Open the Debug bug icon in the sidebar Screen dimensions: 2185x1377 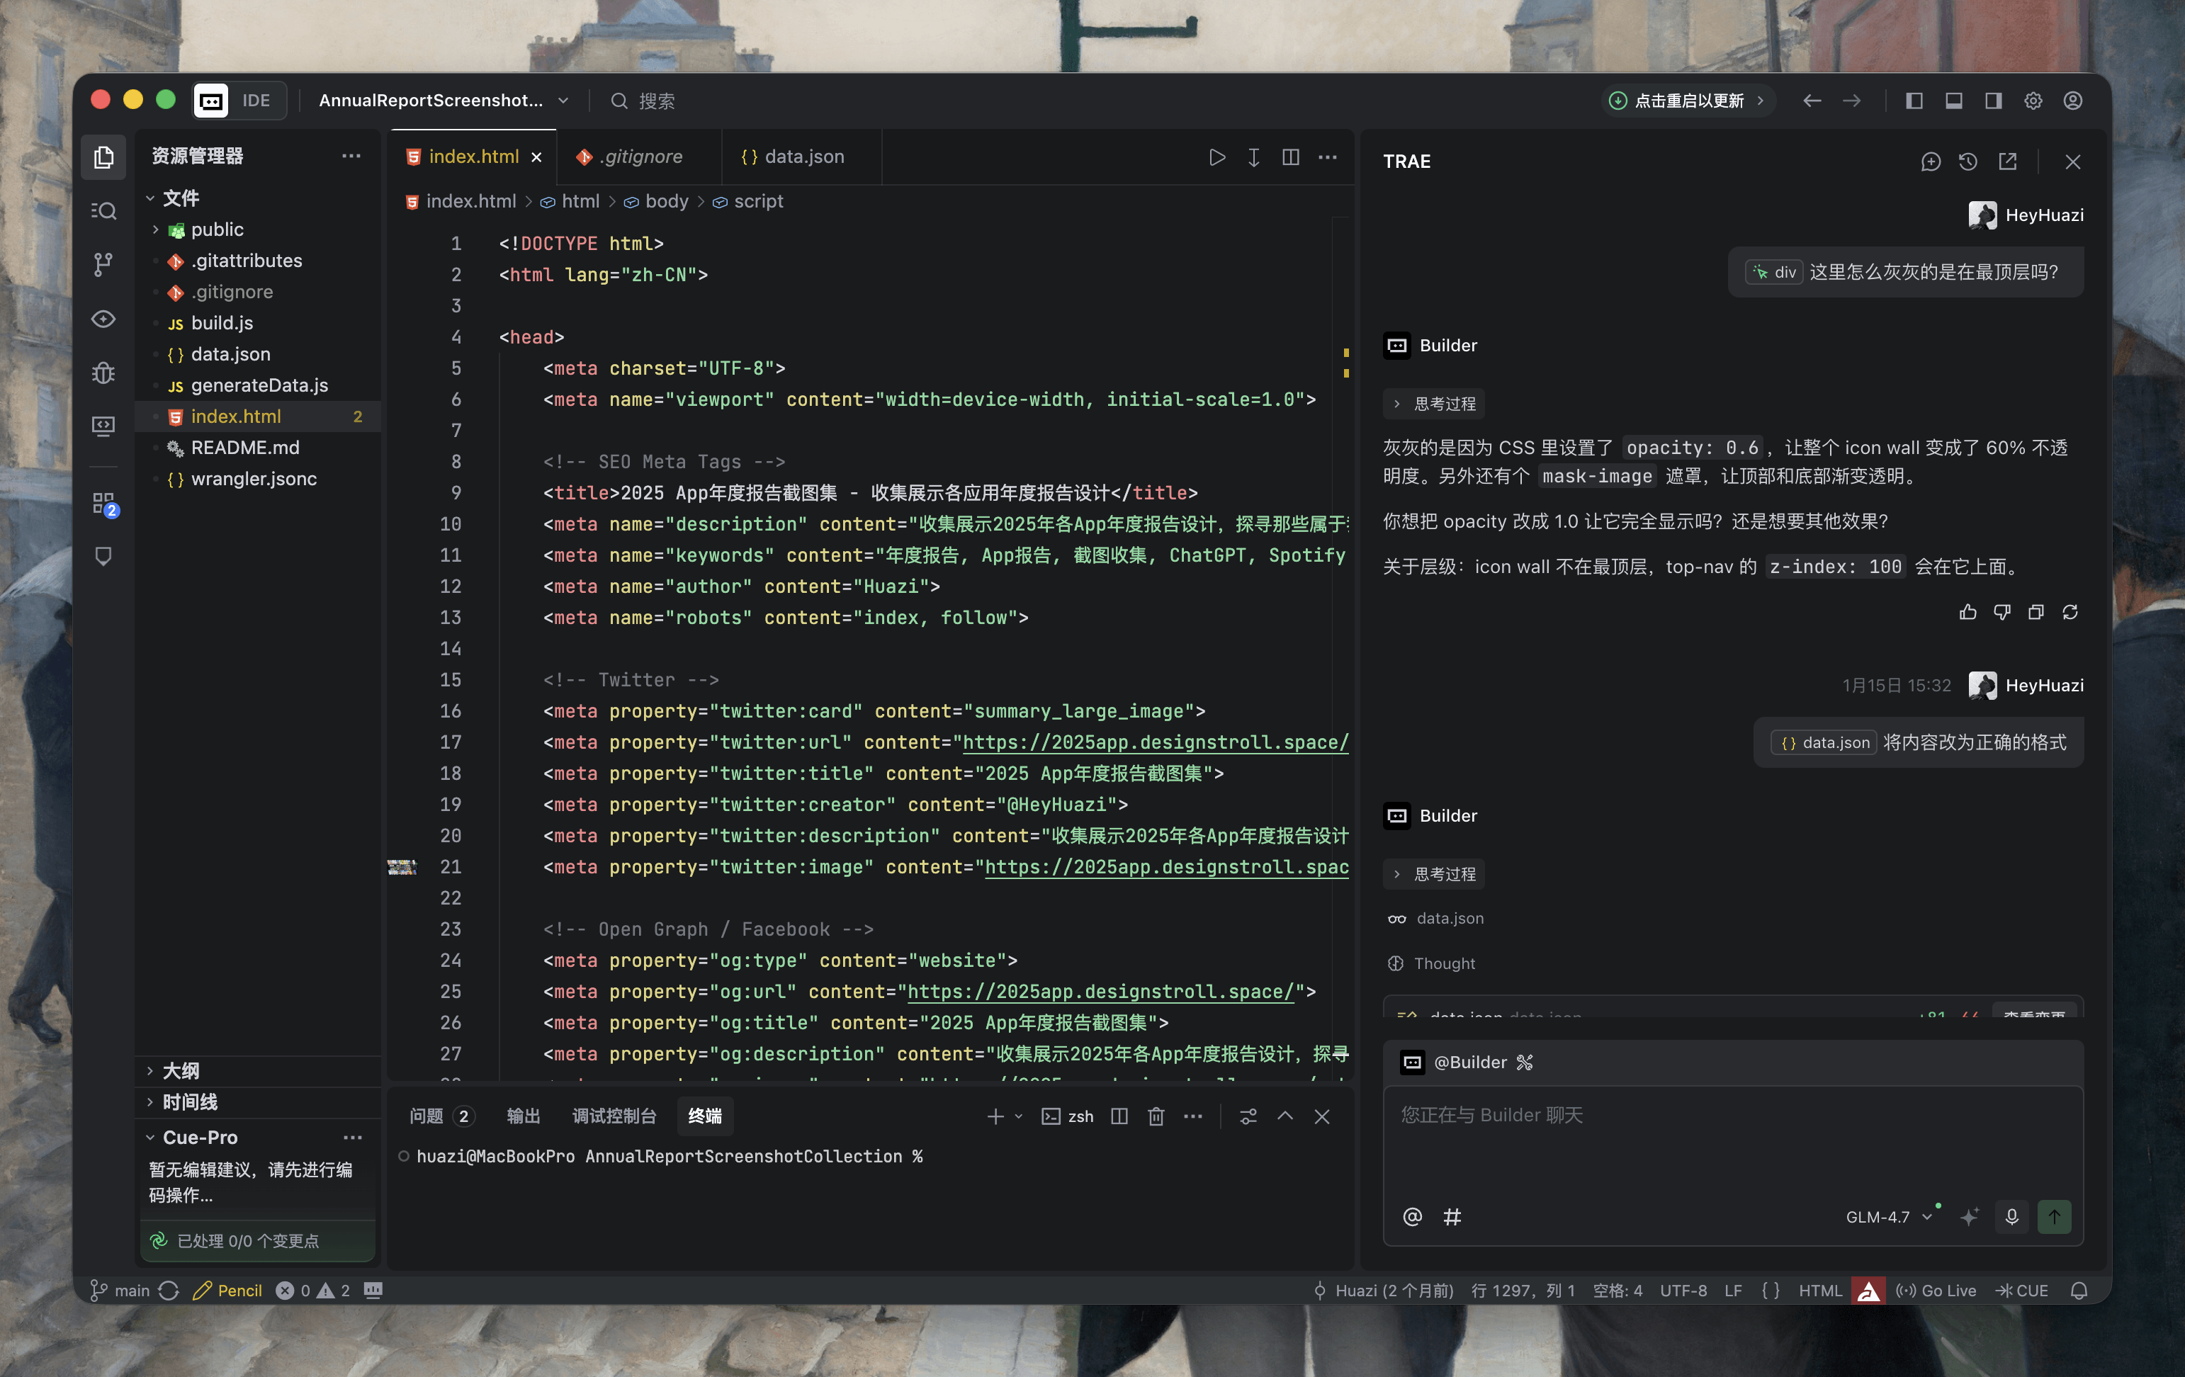[x=103, y=373]
